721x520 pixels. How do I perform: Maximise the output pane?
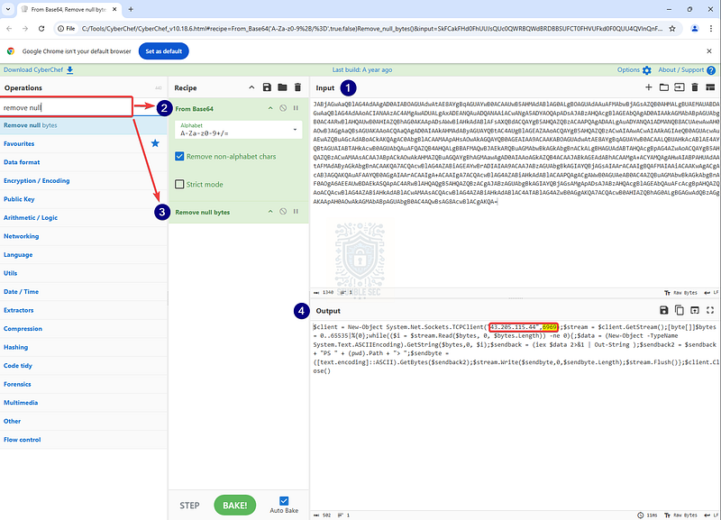[710, 310]
